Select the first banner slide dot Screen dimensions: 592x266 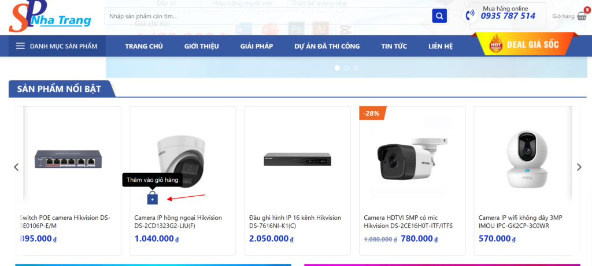pos(337,68)
